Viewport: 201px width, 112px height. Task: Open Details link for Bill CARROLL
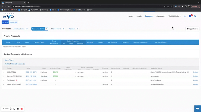pos(196,72)
